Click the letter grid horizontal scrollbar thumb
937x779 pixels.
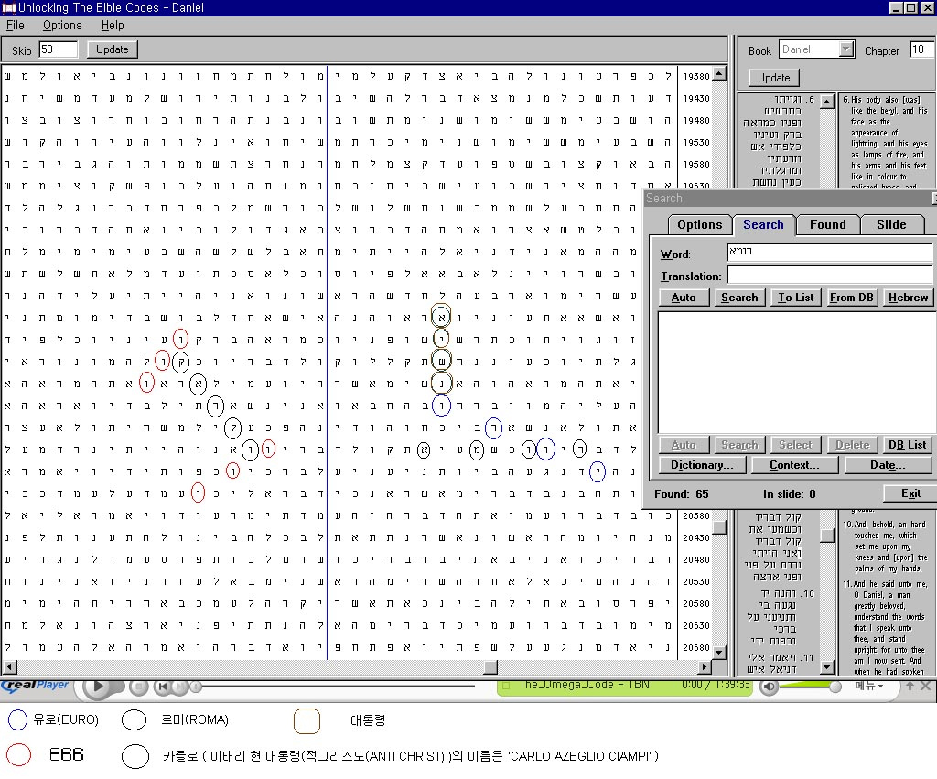click(x=490, y=666)
